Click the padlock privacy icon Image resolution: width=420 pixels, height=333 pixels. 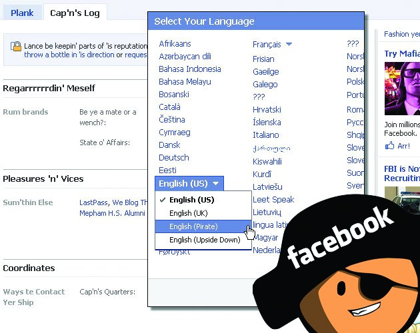(16, 46)
